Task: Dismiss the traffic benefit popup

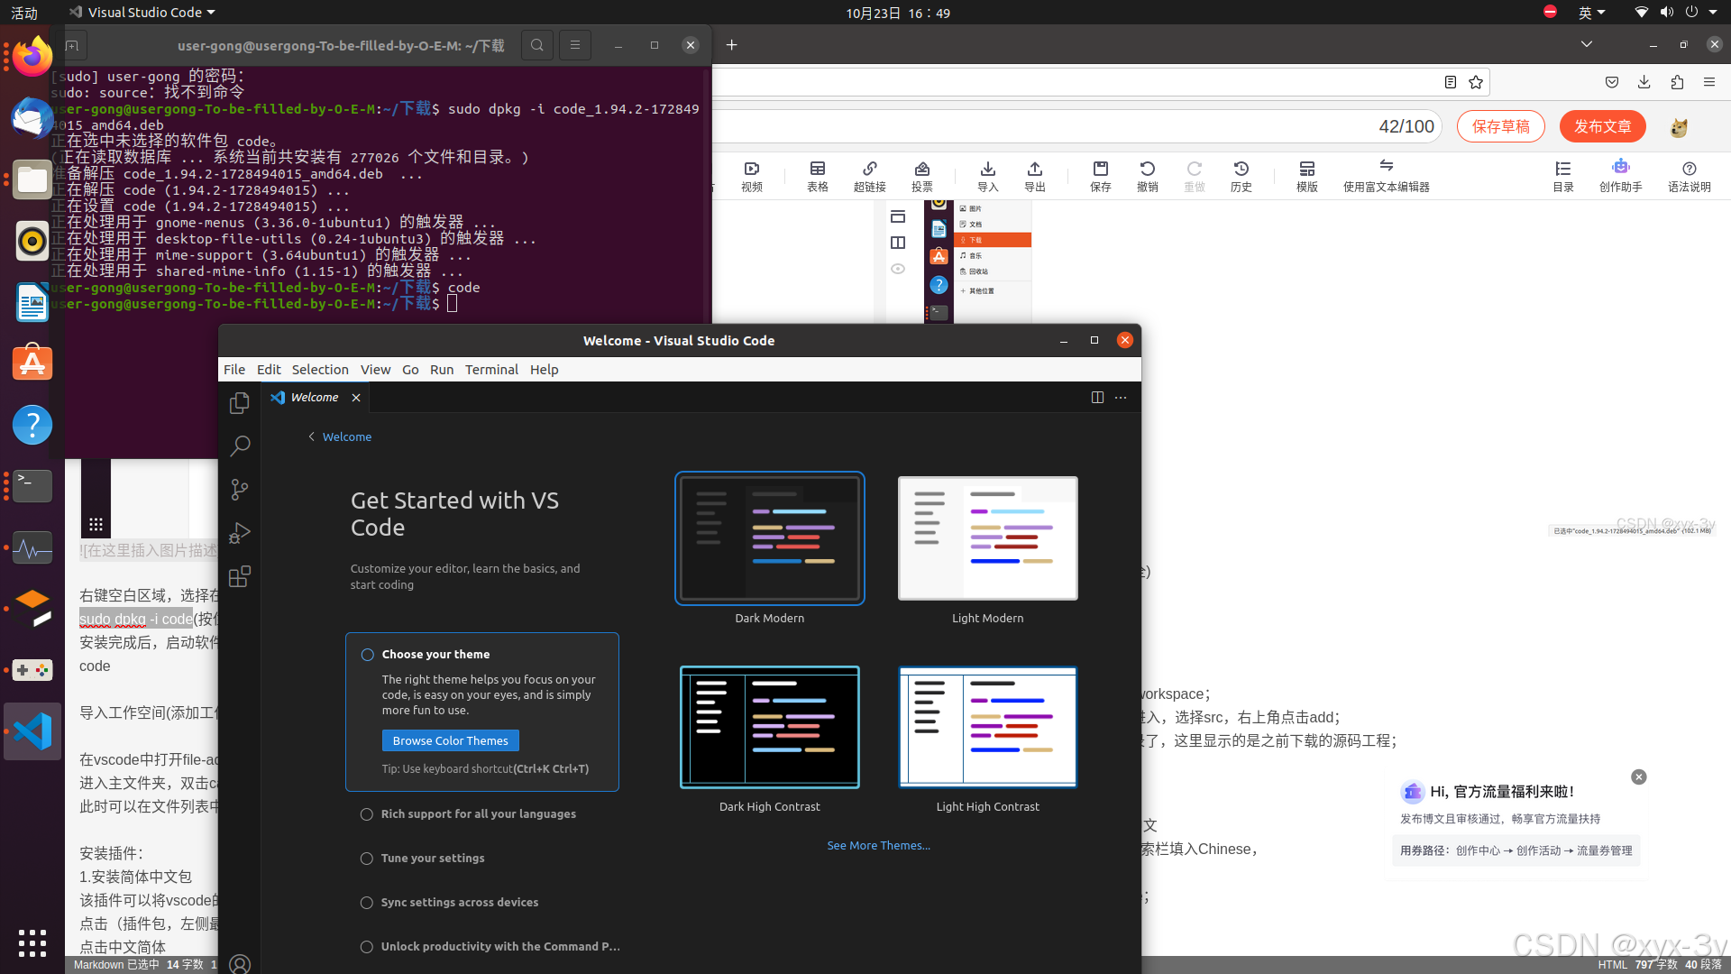Action: 1639,777
